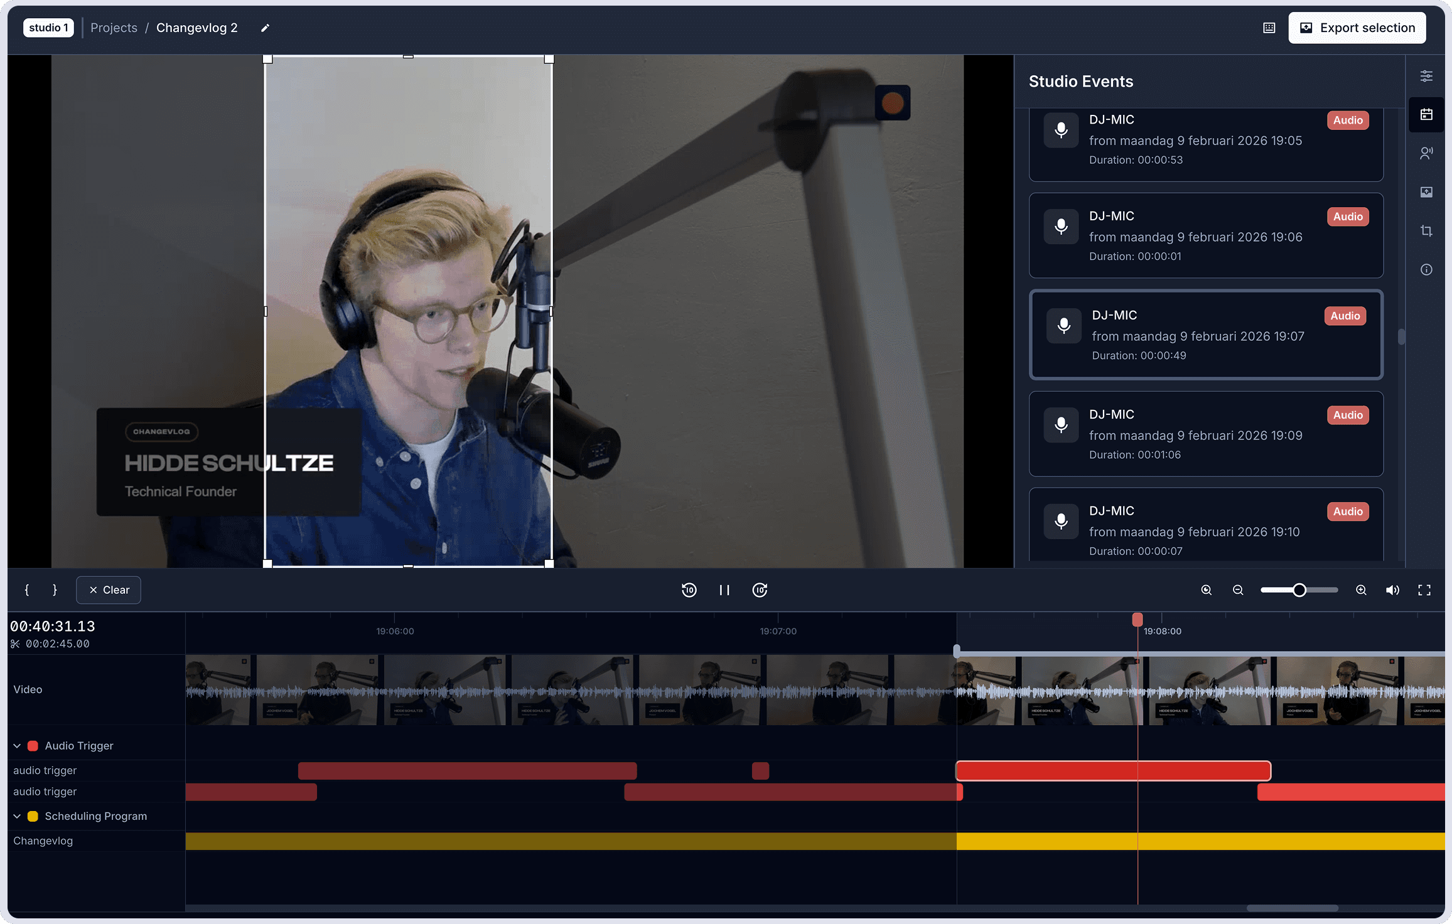Click the Export selection button
Image resolution: width=1452 pixels, height=924 pixels.
point(1357,28)
